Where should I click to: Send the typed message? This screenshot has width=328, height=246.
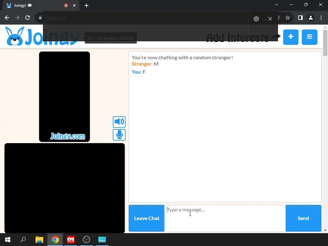point(303,218)
